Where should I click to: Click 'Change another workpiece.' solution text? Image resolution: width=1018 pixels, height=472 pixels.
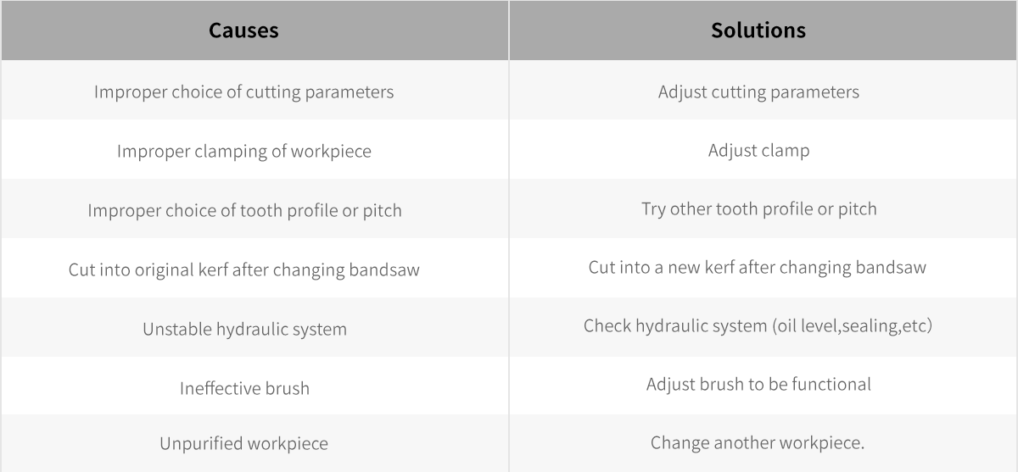pyautogui.click(x=758, y=442)
